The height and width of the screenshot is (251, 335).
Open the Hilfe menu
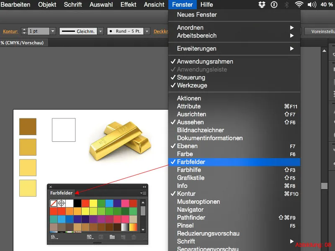pos(206,5)
